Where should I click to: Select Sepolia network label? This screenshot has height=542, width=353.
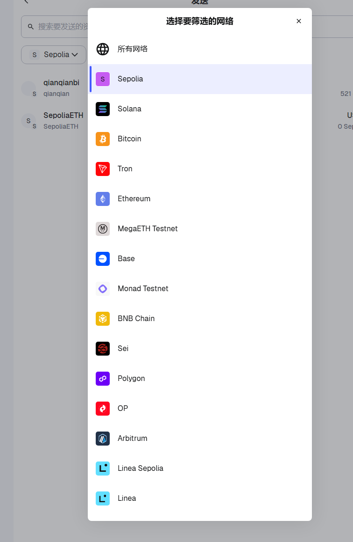tap(130, 79)
